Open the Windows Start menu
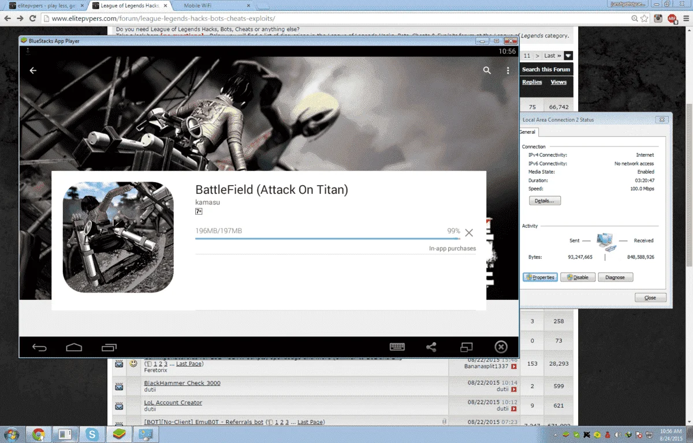 point(11,434)
